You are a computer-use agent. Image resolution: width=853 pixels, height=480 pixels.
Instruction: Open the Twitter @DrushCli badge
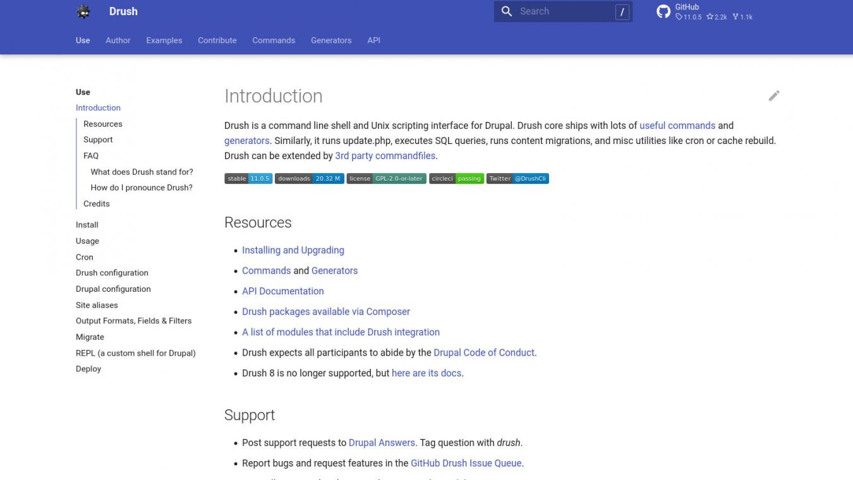[517, 179]
